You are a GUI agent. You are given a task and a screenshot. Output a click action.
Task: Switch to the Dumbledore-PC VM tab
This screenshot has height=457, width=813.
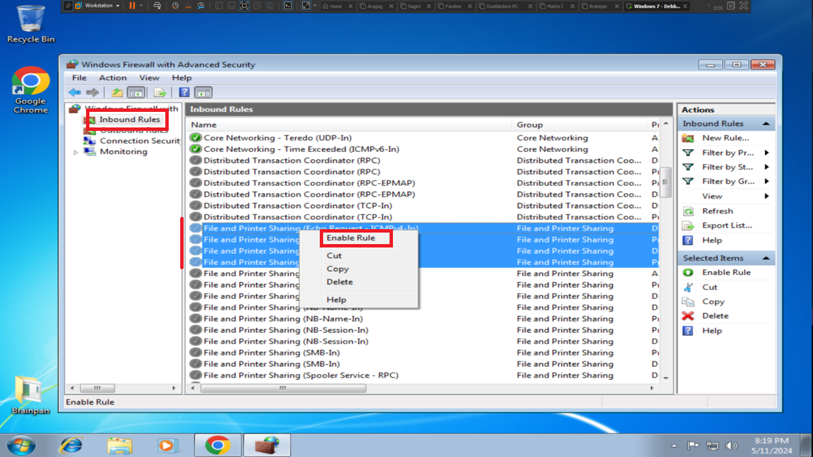(x=507, y=5)
